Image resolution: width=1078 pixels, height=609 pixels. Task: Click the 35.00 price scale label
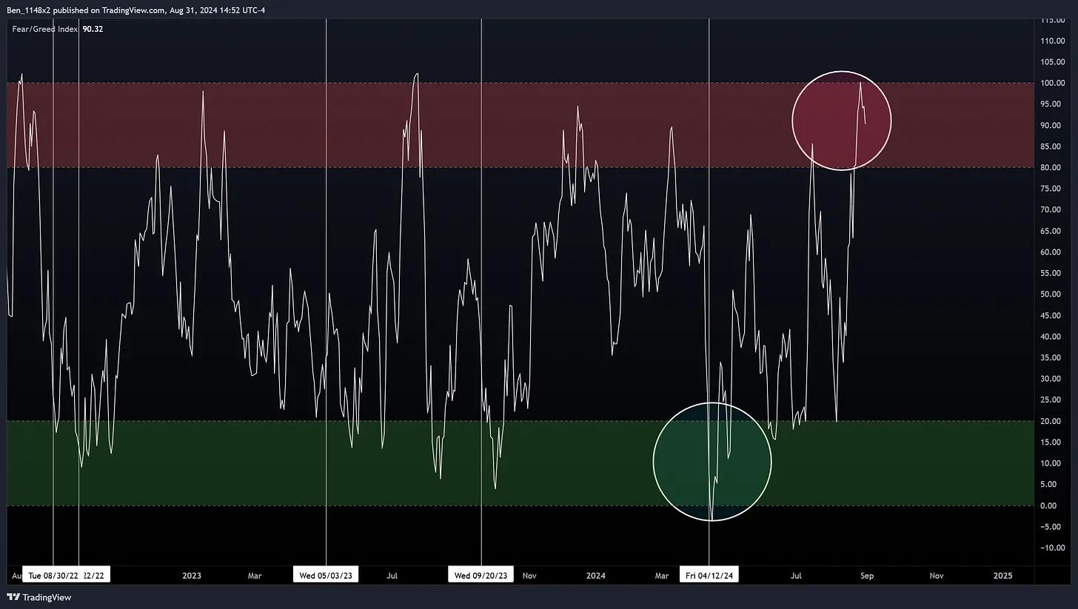pos(1052,357)
